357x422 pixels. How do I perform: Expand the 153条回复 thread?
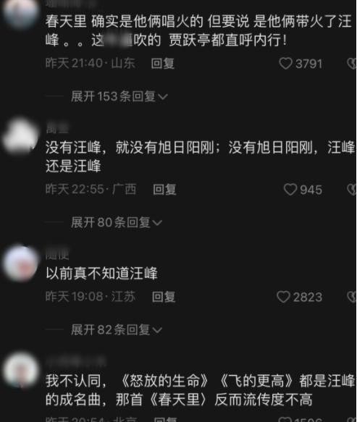(x=119, y=96)
